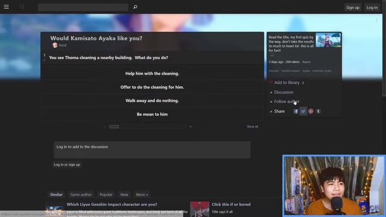Click the quiz cover image in sidebar

click(328, 40)
